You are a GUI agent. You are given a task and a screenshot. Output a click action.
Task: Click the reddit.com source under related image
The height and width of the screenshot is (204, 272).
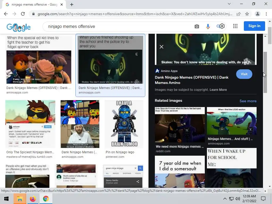pos(163,151)
